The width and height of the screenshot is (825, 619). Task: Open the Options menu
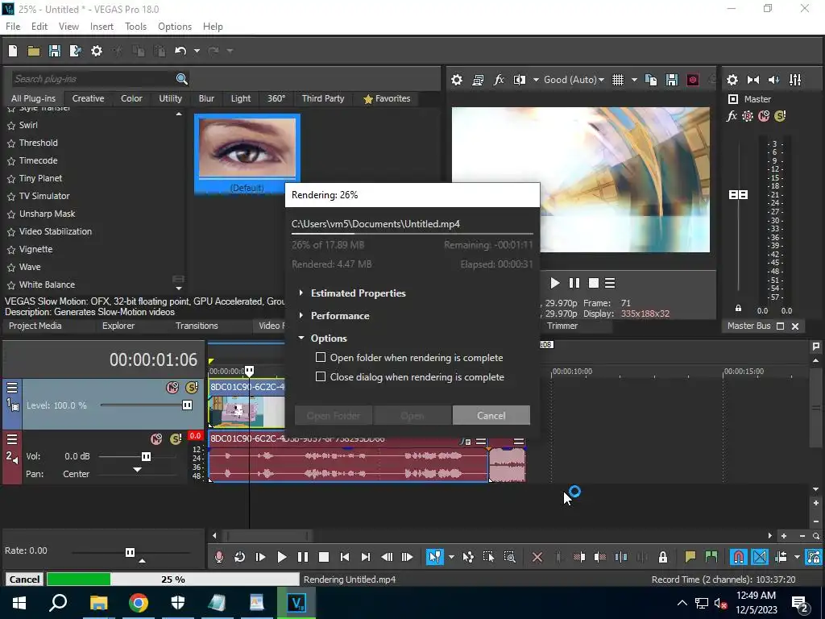(175, 27)
